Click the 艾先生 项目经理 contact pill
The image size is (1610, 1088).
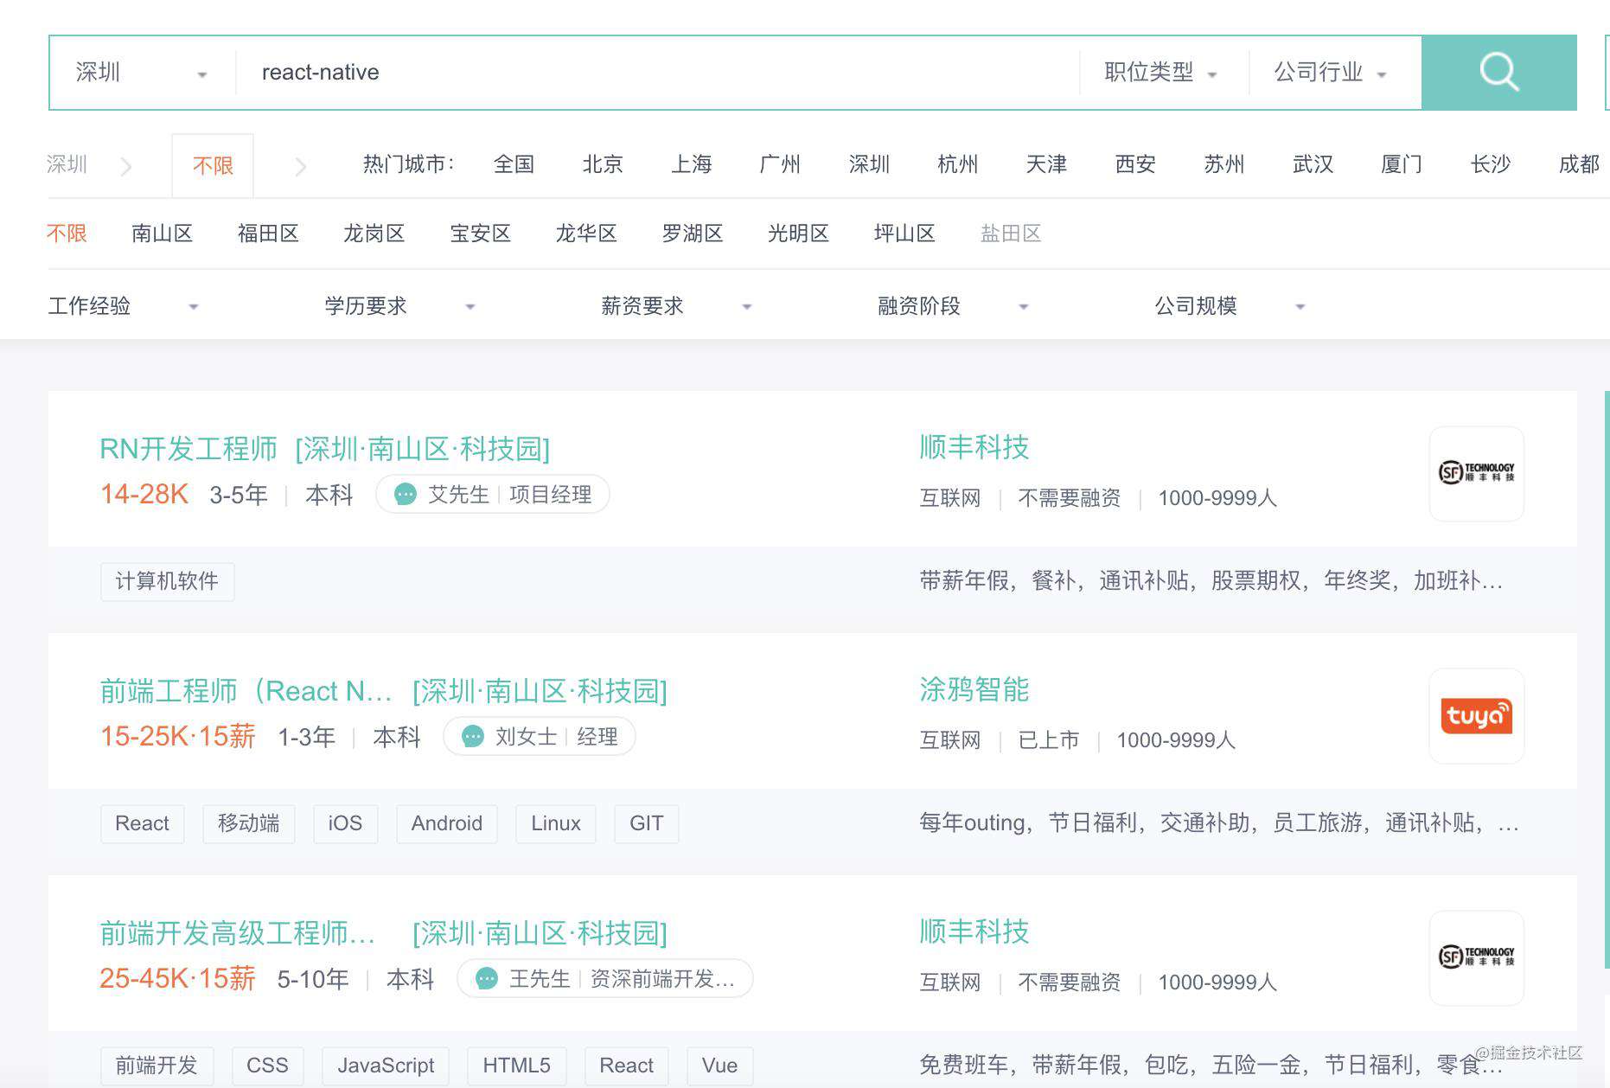tap(493, 495)
